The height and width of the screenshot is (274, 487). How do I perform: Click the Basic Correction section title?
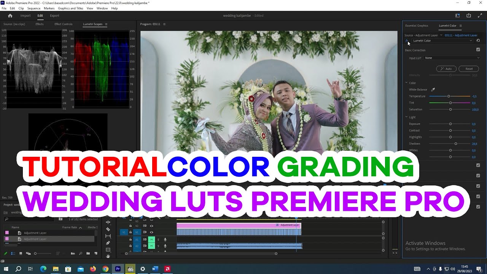415,50
